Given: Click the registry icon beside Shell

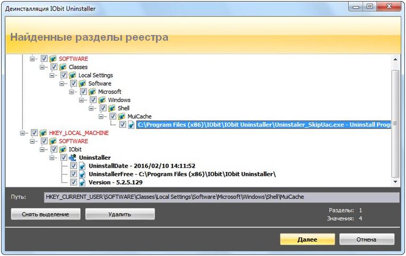Looking at the screenshot, I should click(x=112, y=108).
